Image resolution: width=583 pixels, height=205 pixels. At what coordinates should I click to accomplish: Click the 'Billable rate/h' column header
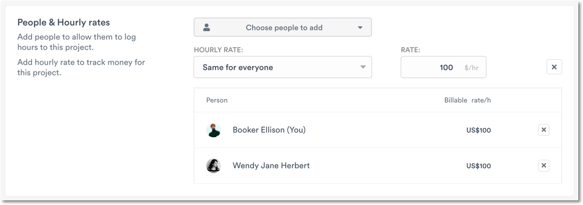(467, 100)
